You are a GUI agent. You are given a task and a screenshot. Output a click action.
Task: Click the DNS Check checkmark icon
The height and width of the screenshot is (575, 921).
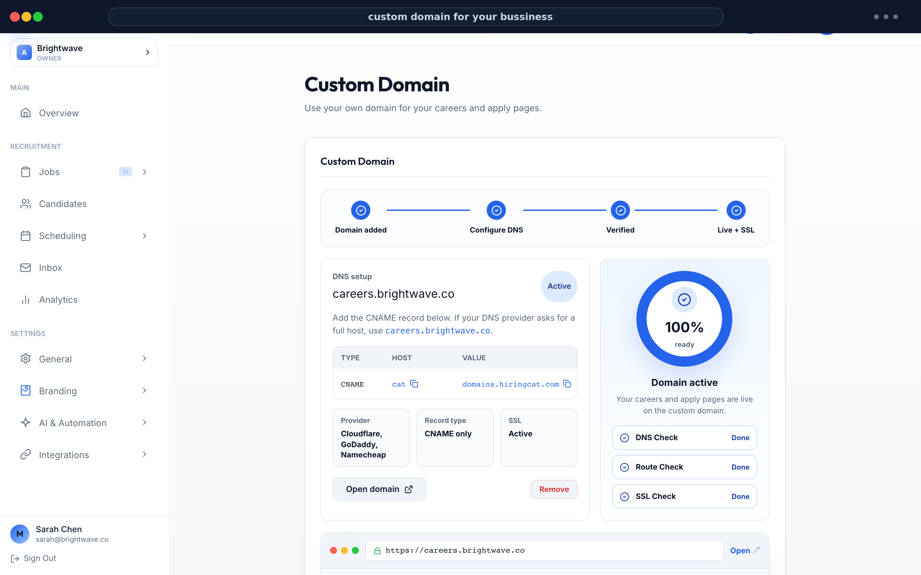pyautogui.click(x=625, y=438)
